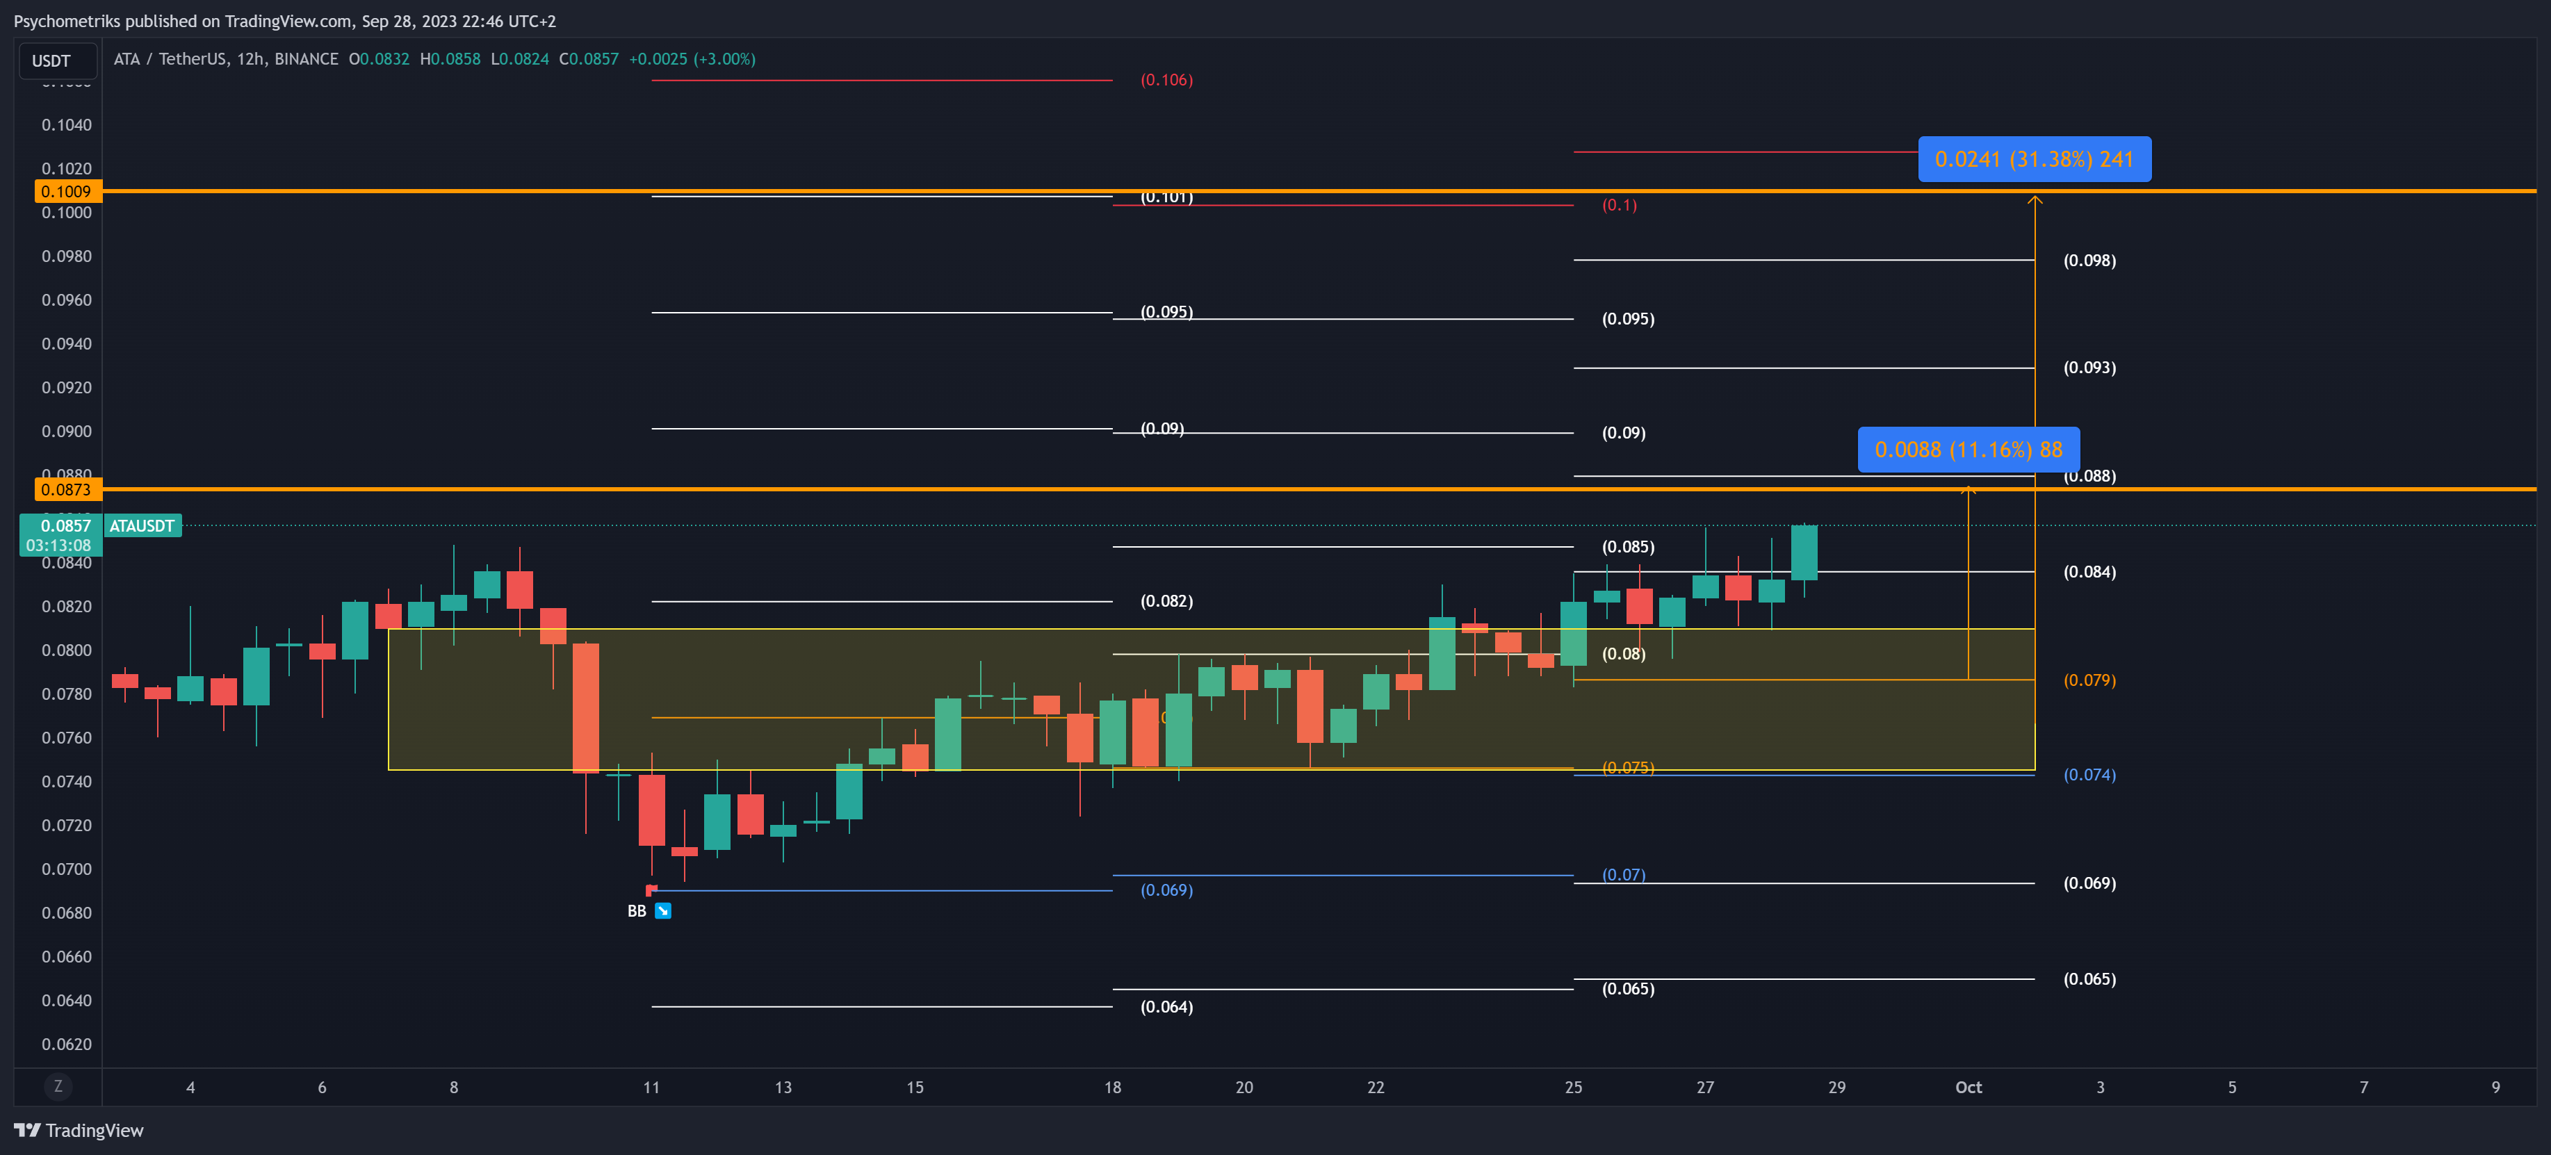Click the (0.093) level label

click(2089, 367)
